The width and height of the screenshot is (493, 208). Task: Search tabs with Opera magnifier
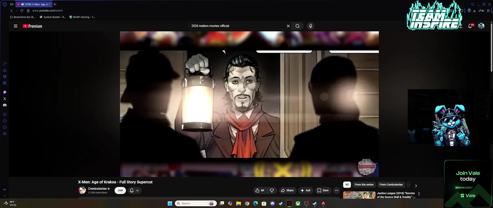473,4
